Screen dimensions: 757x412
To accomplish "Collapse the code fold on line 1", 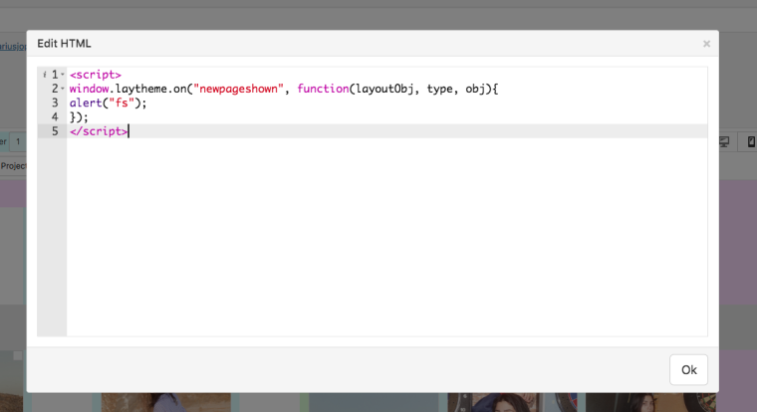I will click(63, 75).
